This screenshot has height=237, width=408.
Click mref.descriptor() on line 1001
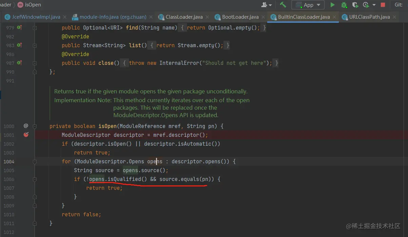pyautogui.click(x=179, y=135)
